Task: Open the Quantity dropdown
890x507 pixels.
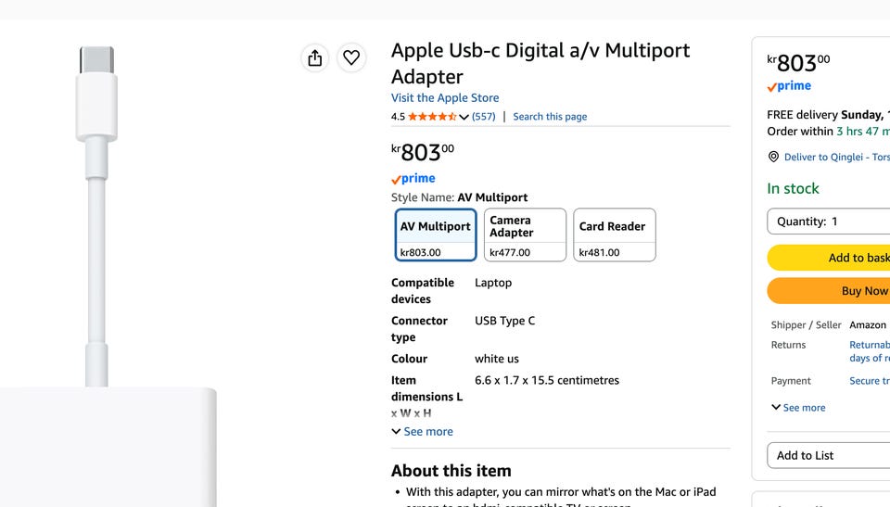Action: (829, 222)
